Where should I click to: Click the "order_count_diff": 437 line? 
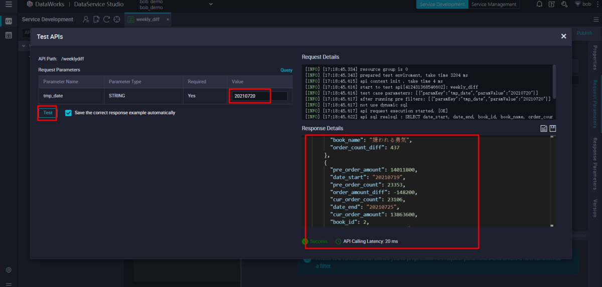365,148
